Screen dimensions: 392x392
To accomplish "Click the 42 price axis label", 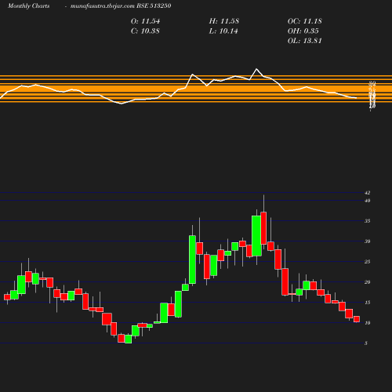I will [368, 193].
